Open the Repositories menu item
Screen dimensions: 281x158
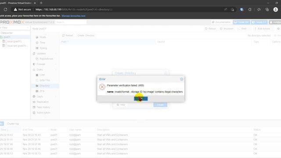pyautogui.click(x=46, y=59)
